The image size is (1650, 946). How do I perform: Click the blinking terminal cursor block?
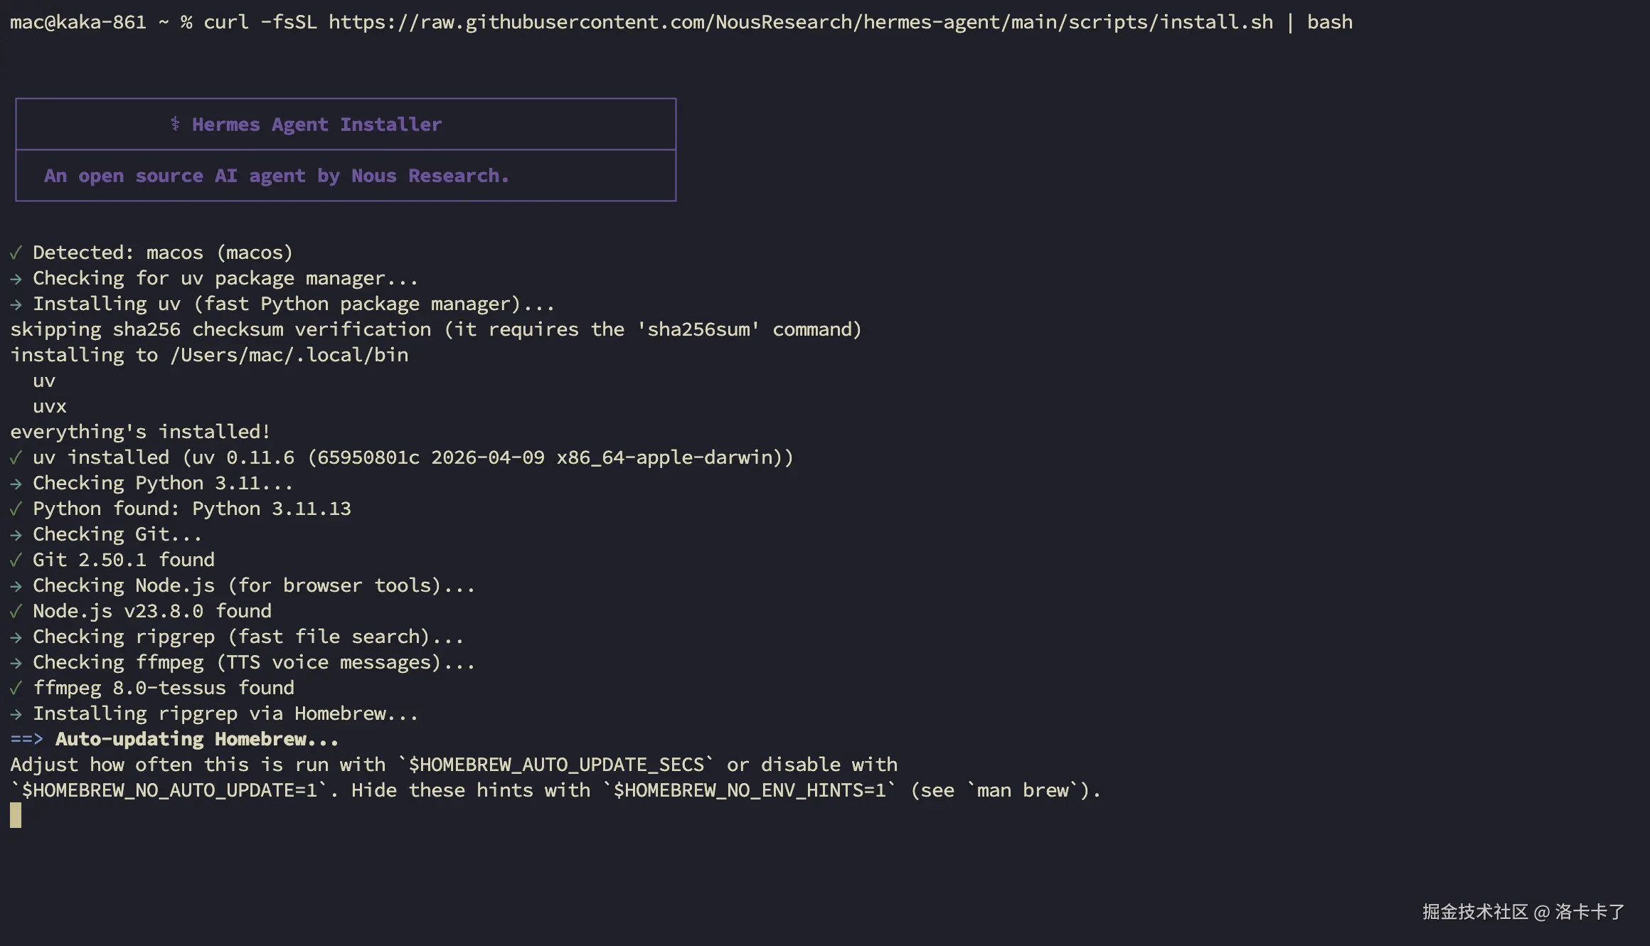click(x=16, y=815)
